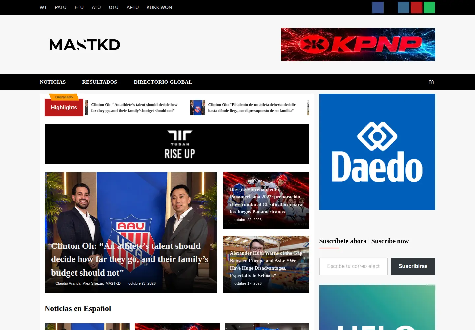
Task: Open the OTU link in top bar
Action: click(113, 7)
